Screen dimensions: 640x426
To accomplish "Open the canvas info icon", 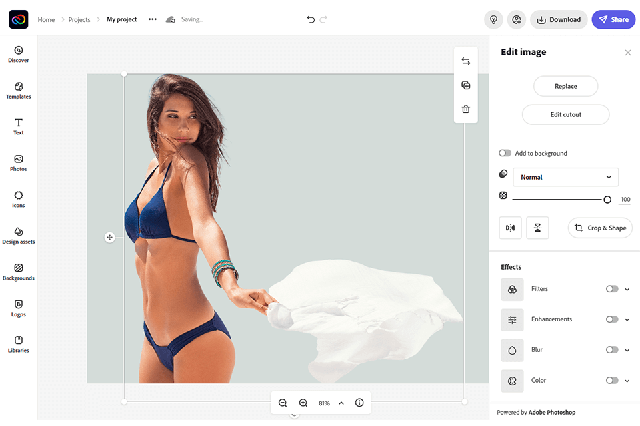I will point(359,403).
